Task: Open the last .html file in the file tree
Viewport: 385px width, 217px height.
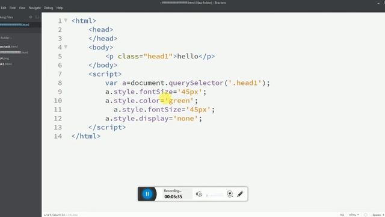Action: (x=5, y=64)
